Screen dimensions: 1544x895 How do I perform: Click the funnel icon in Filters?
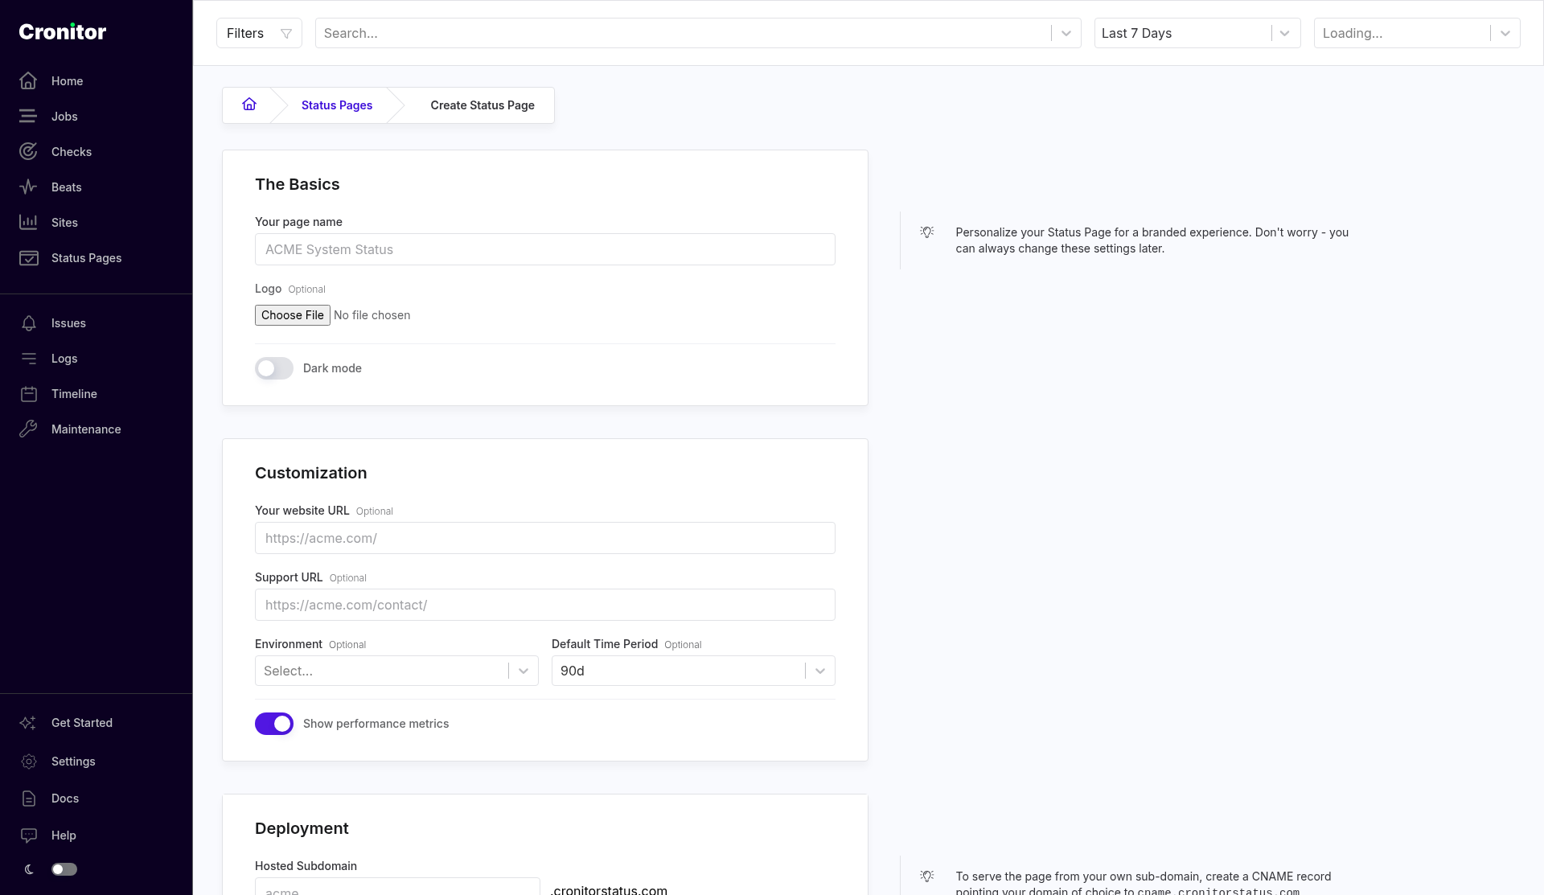click(x=285, y=34)
